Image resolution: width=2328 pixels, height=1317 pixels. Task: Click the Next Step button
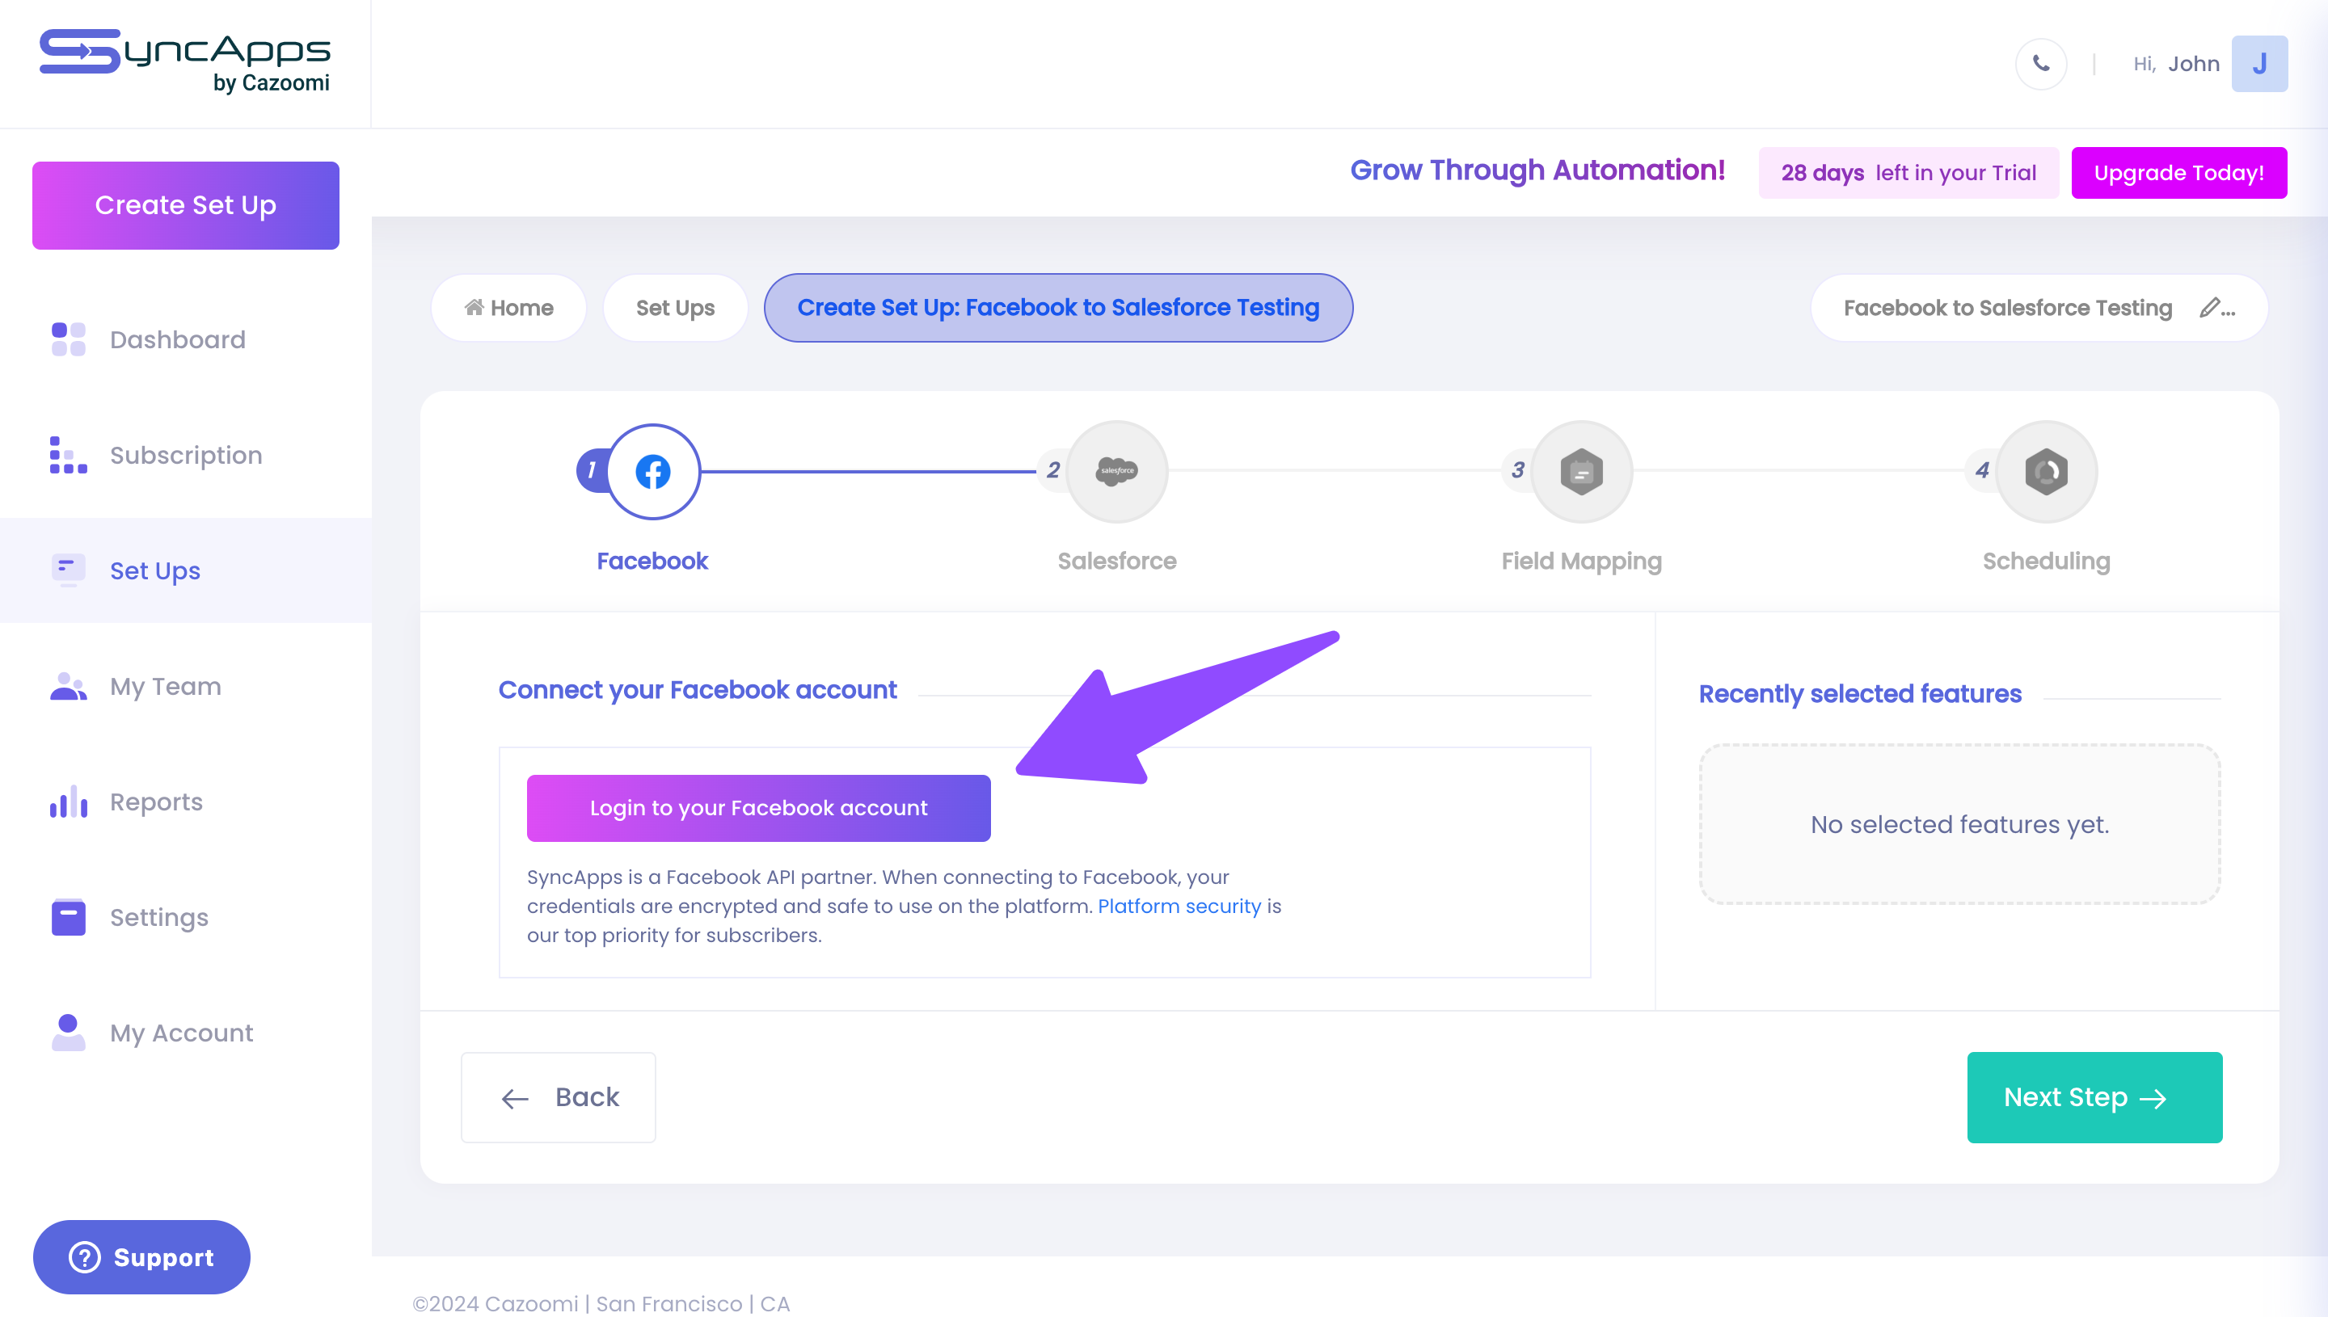[x=2094, y=1097]
